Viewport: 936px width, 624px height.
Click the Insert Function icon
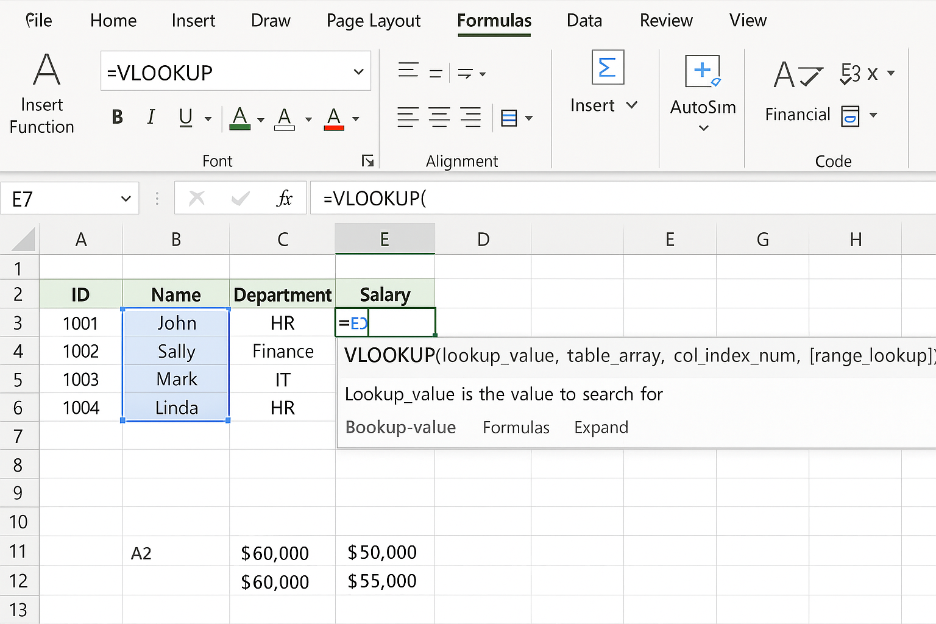click(x=46, y=69)
